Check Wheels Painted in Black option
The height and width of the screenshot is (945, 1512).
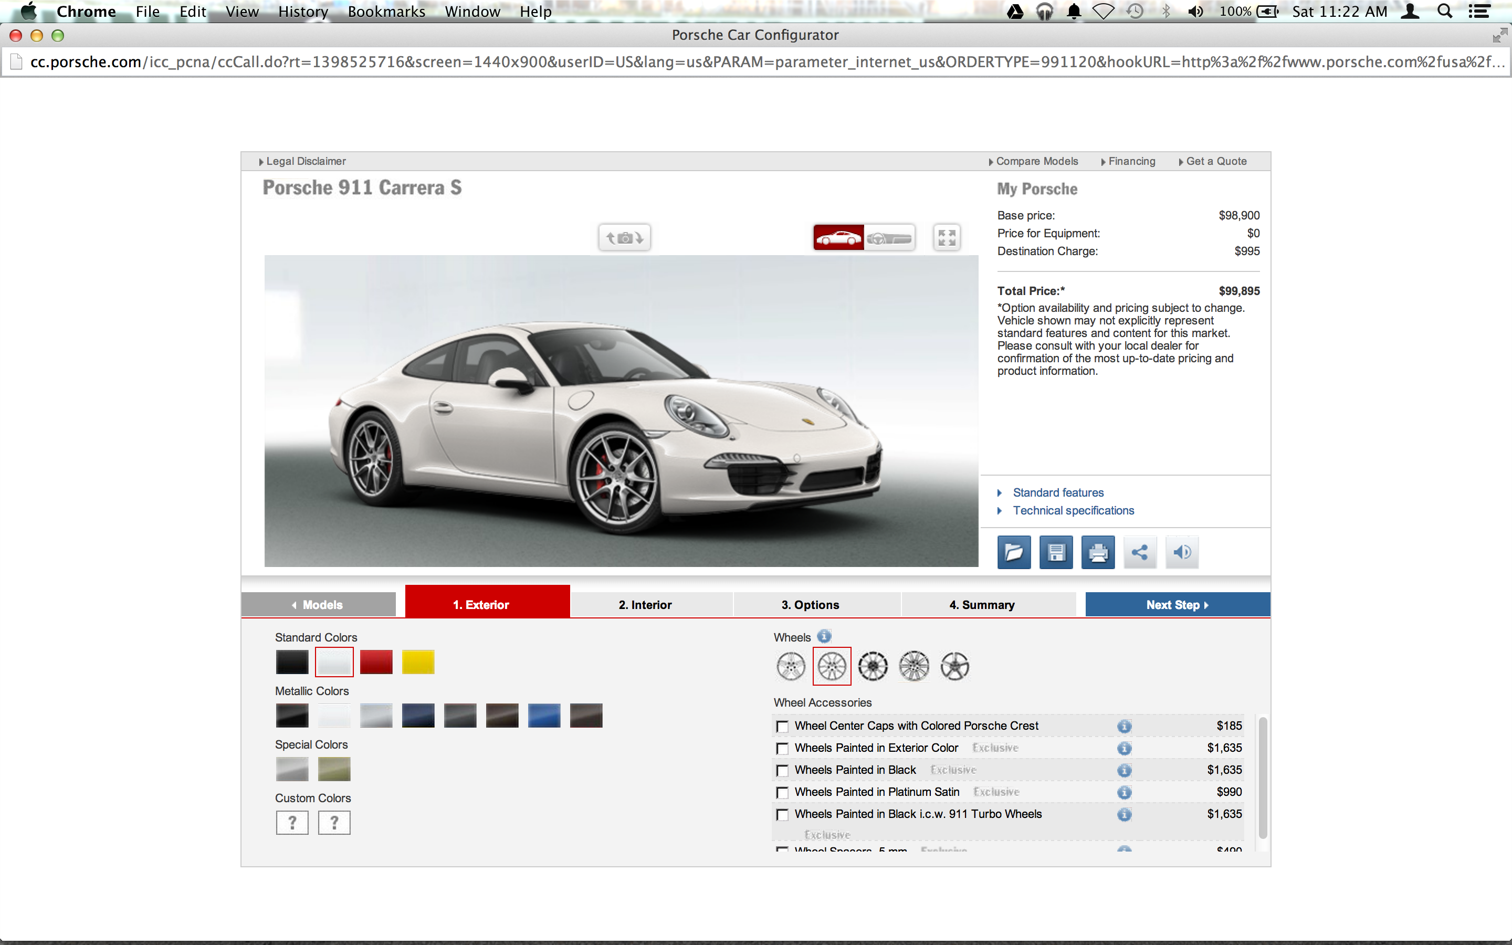pos(782,771)
